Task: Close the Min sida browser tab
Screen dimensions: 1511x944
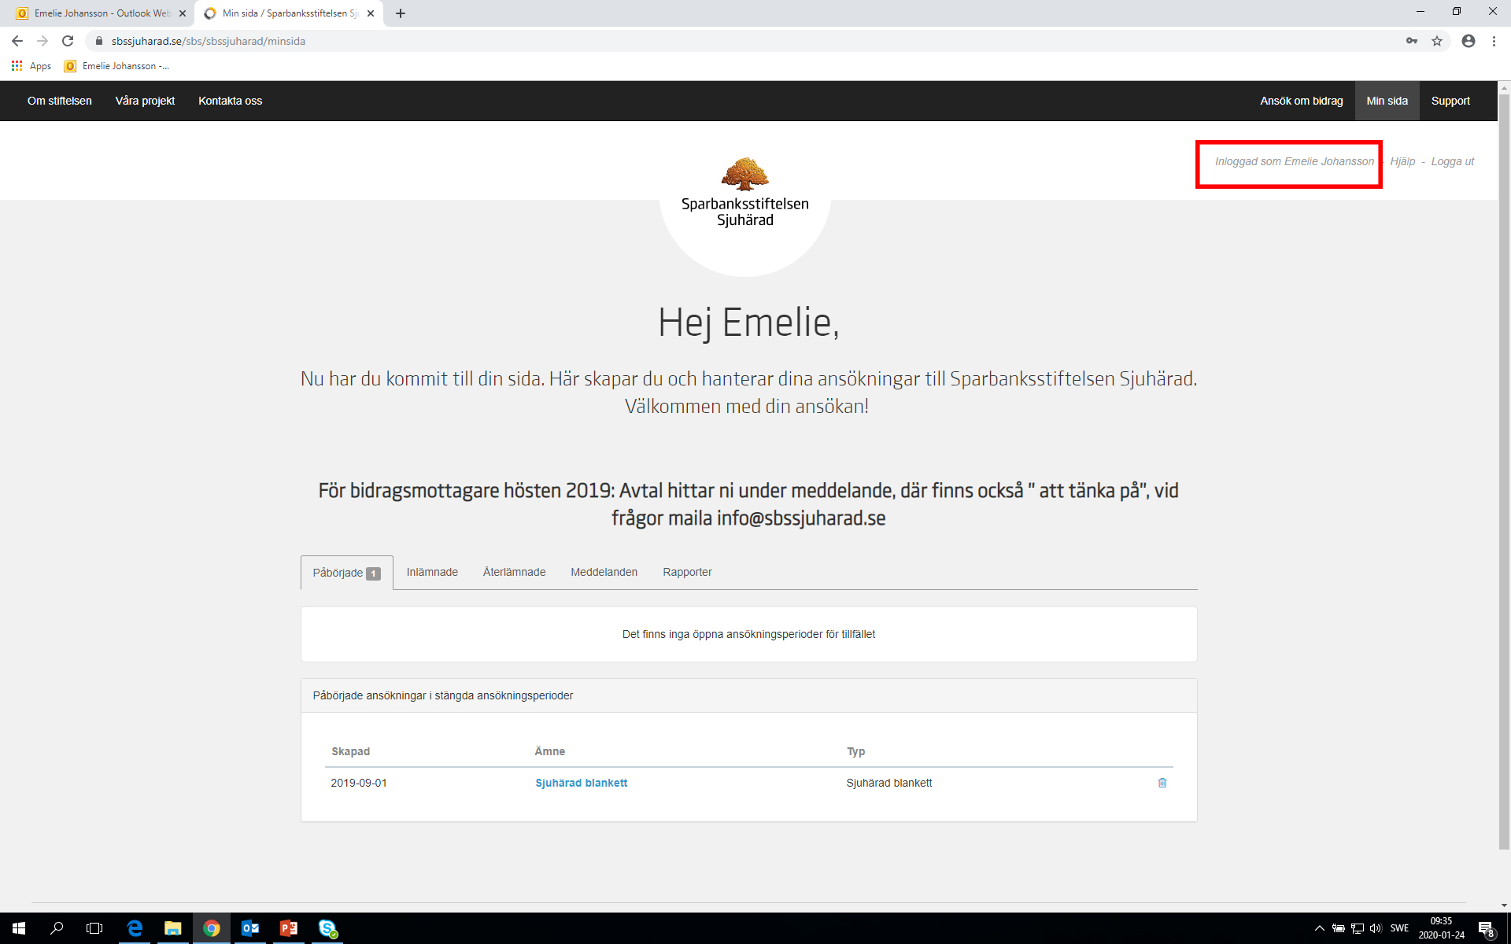Action: pos(371,13)
